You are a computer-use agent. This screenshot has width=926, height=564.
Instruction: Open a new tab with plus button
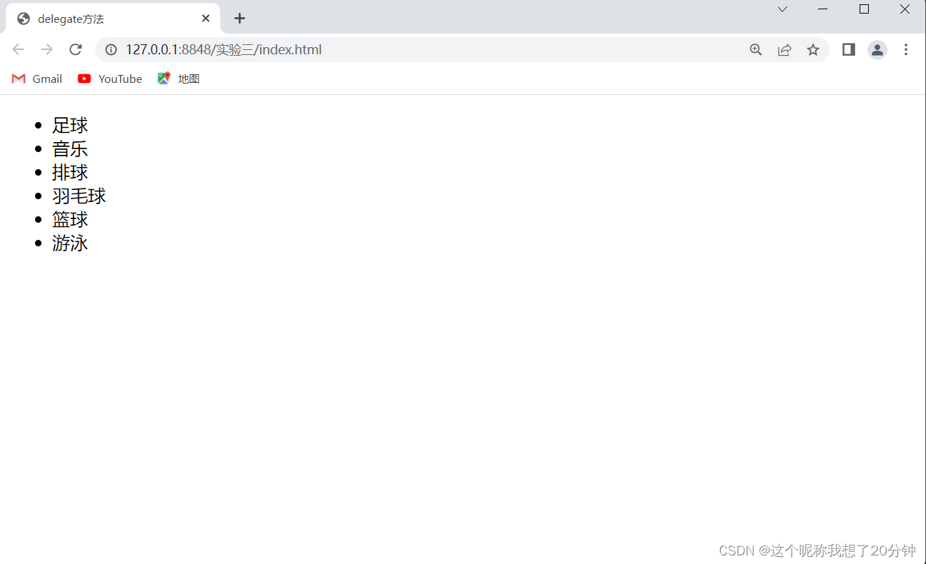[x=240, y=19]
